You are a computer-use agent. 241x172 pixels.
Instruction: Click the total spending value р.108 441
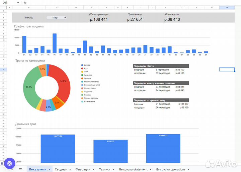coord(99,19)
